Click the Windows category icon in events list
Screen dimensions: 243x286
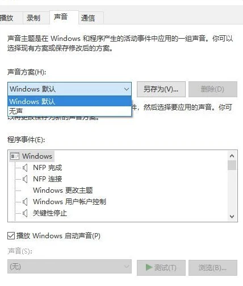click(x=15, y=156)
